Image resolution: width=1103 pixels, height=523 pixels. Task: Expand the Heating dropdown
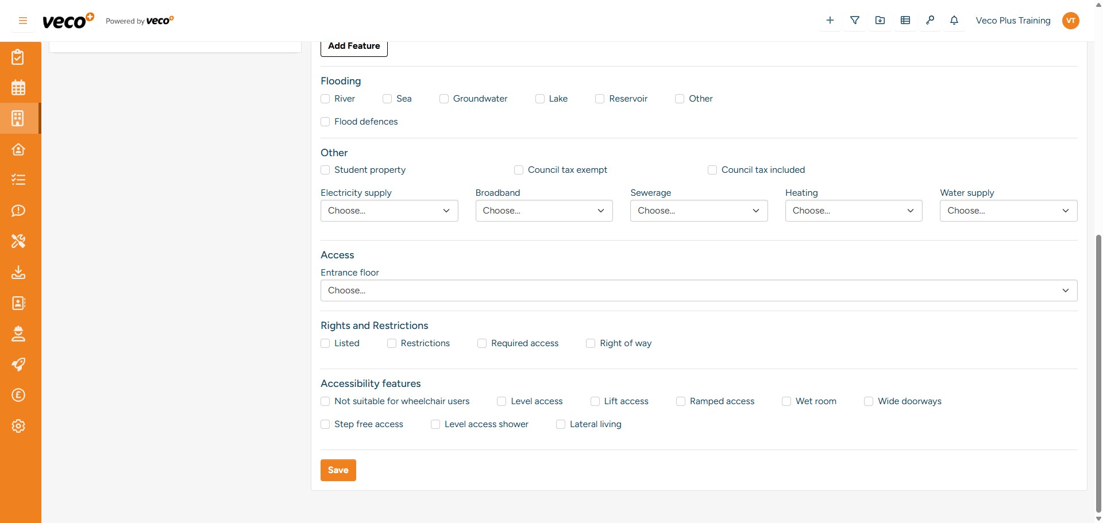pos(853,211)
